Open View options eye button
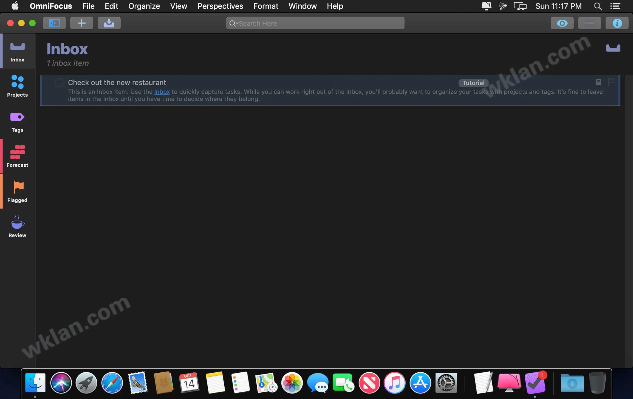The image size is (633, 399). tap(562, 23)
